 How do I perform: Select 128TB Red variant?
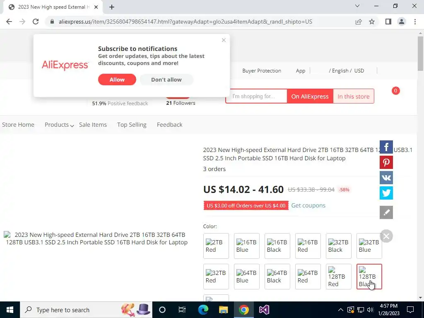[339, 277]
